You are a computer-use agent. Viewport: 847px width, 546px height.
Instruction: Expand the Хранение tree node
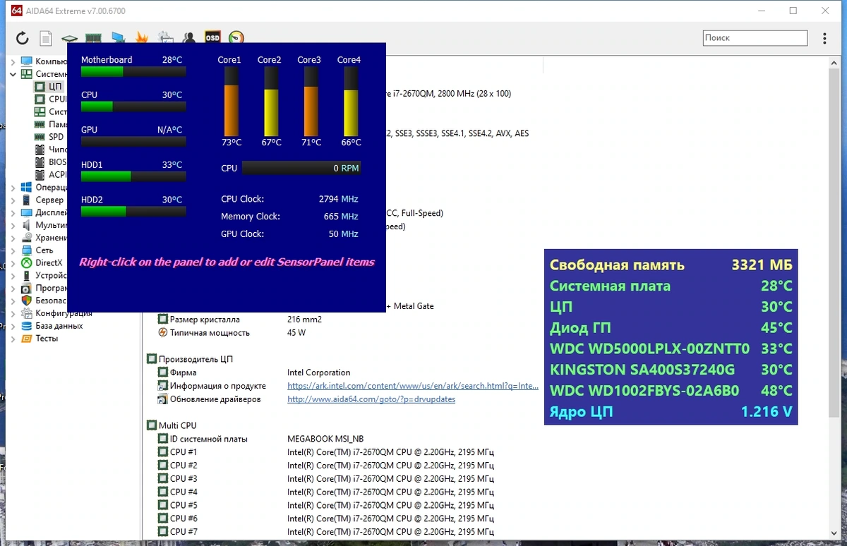click(x=13, y=238)
